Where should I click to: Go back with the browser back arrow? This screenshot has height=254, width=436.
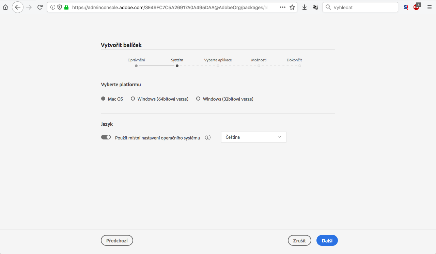[x=18, y=7]
